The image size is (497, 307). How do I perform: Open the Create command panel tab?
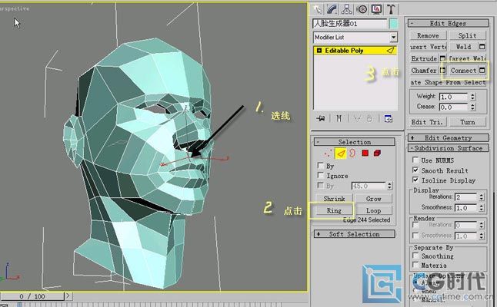pos(319,9)
